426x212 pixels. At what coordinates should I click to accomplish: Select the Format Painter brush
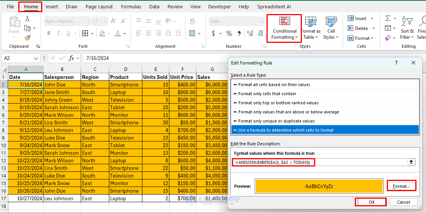27,38
